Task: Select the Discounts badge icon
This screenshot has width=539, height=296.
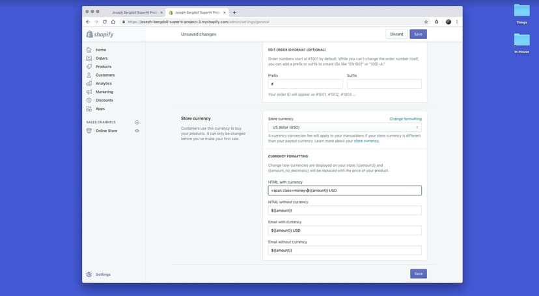Action: (x=89, y=101)
